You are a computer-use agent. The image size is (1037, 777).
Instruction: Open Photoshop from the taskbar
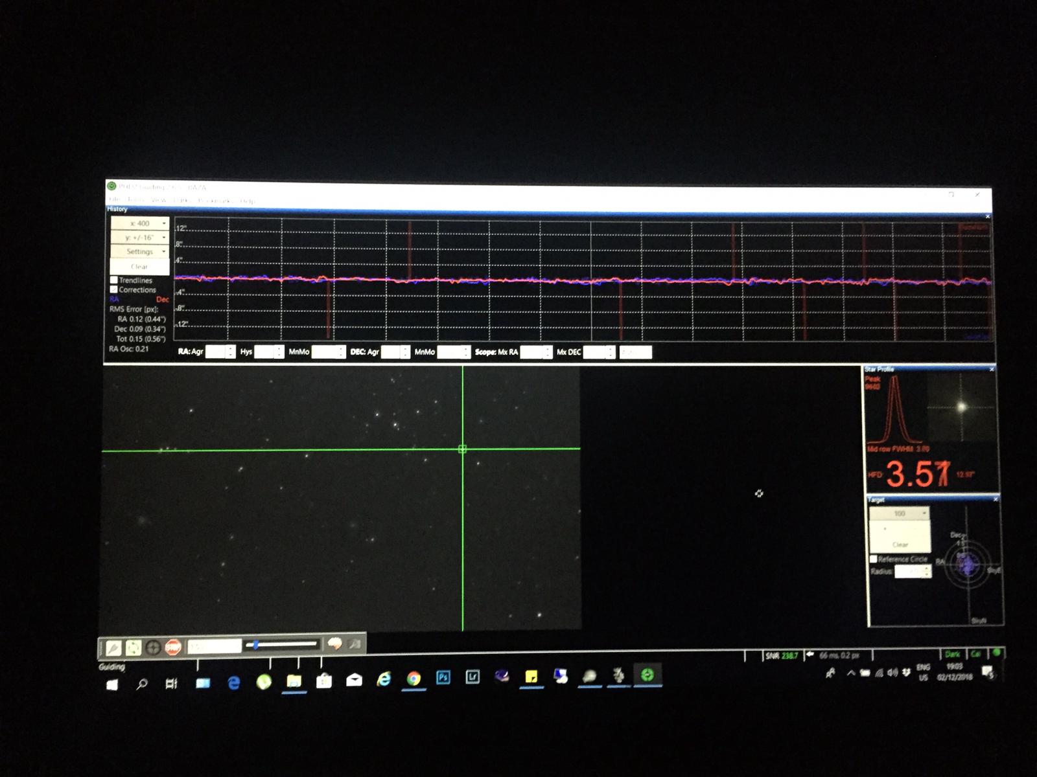click(443, 677)
